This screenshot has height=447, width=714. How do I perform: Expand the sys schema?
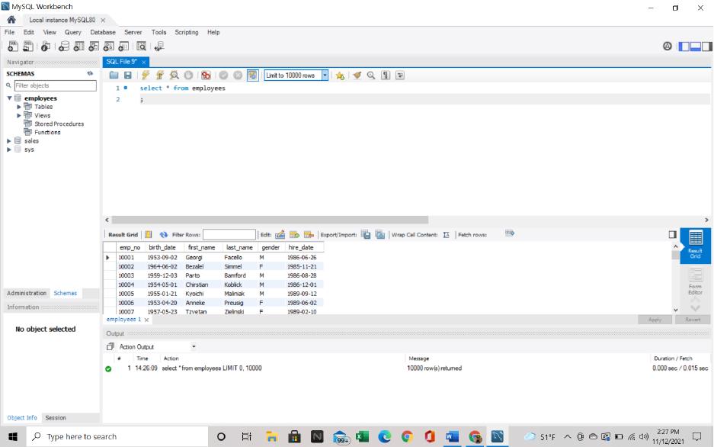8,150
